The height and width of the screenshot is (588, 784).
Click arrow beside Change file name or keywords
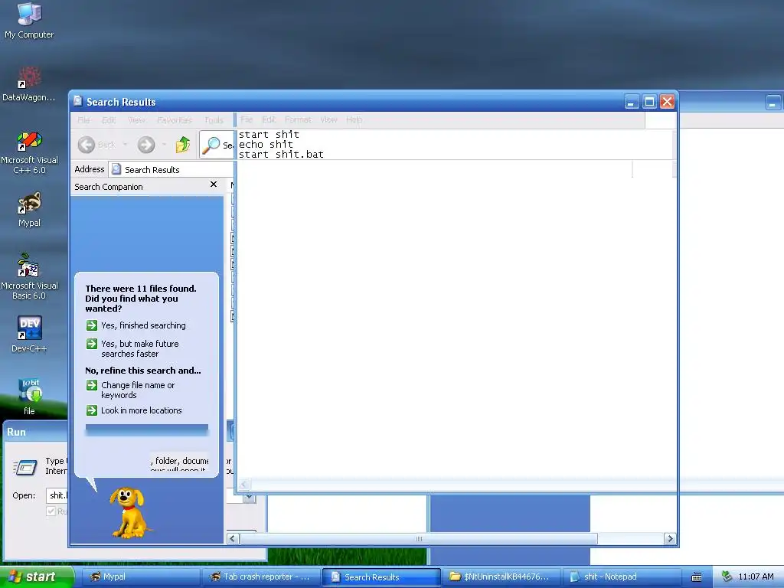point(92,385)
